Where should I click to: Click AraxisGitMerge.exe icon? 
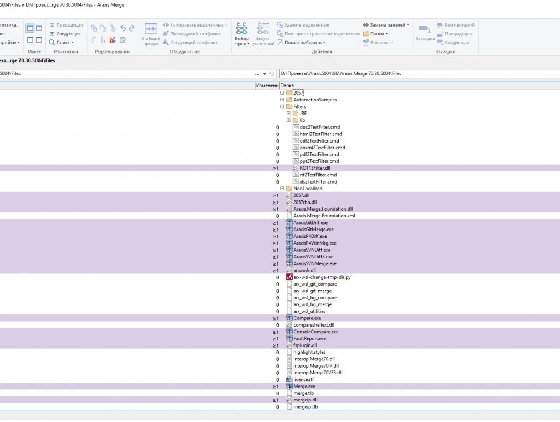pyautogui.click(x=289, y=230)
